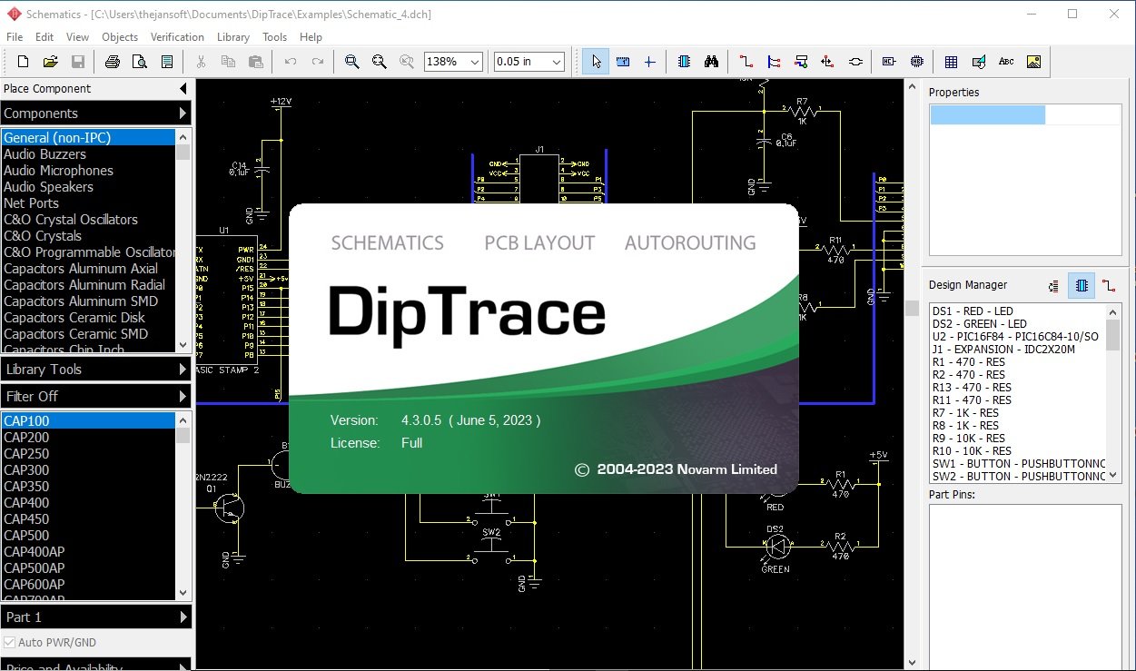Click the Zoom Out magnifier icon
This screenshot has width=1136, height=671.
click(x=379, y=62)
